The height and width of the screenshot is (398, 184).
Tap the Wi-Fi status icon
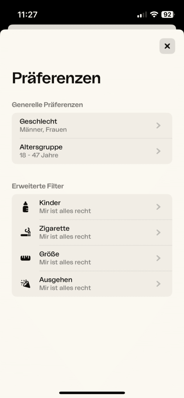154,14
